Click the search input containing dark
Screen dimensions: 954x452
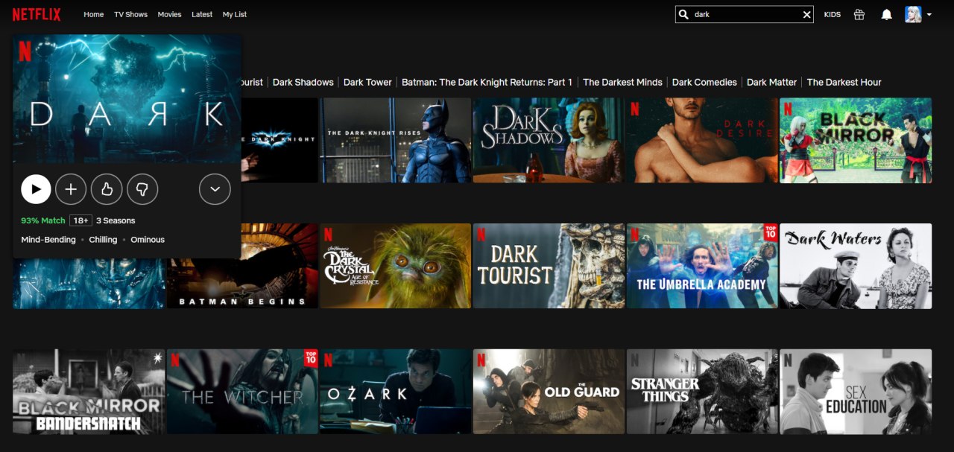point(745,14)
